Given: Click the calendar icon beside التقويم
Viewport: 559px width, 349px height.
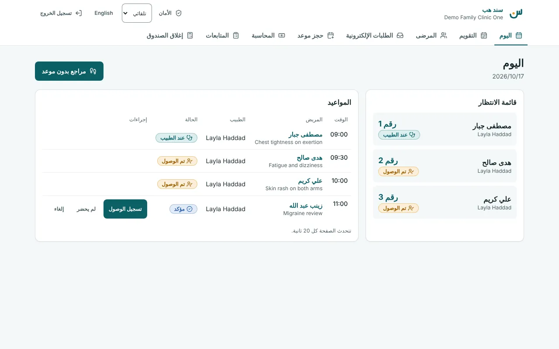Looking at the screenshot, I should [484, 35].
